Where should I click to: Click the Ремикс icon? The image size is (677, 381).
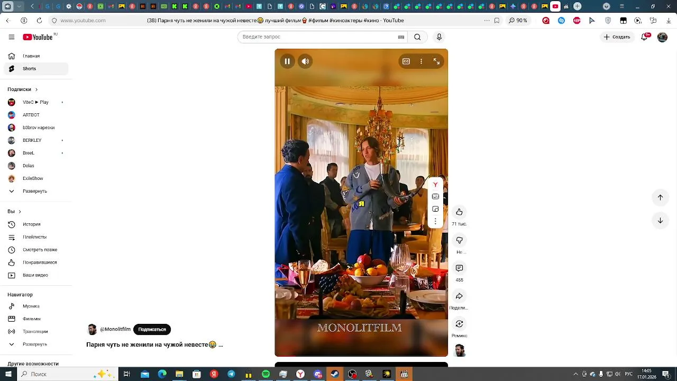[459, 324]
